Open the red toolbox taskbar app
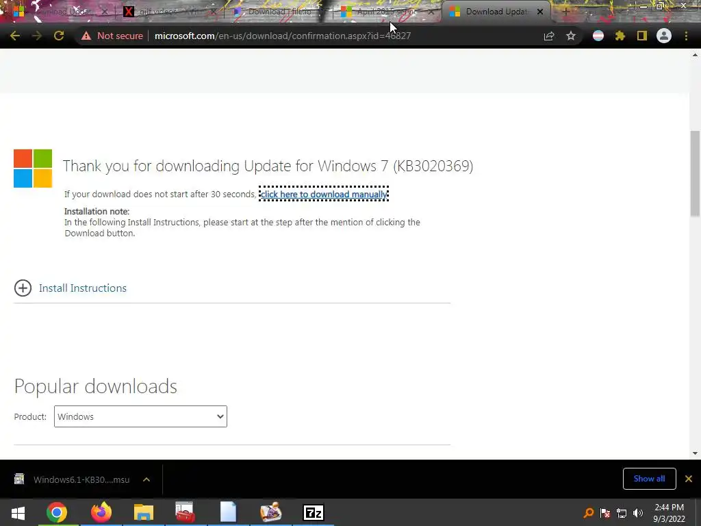This screenshot has width=701, height=526. click(185, 512)
